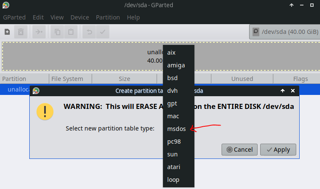Open the View menu
This screenshot has width=320, height=189.
tap(57, 17)
